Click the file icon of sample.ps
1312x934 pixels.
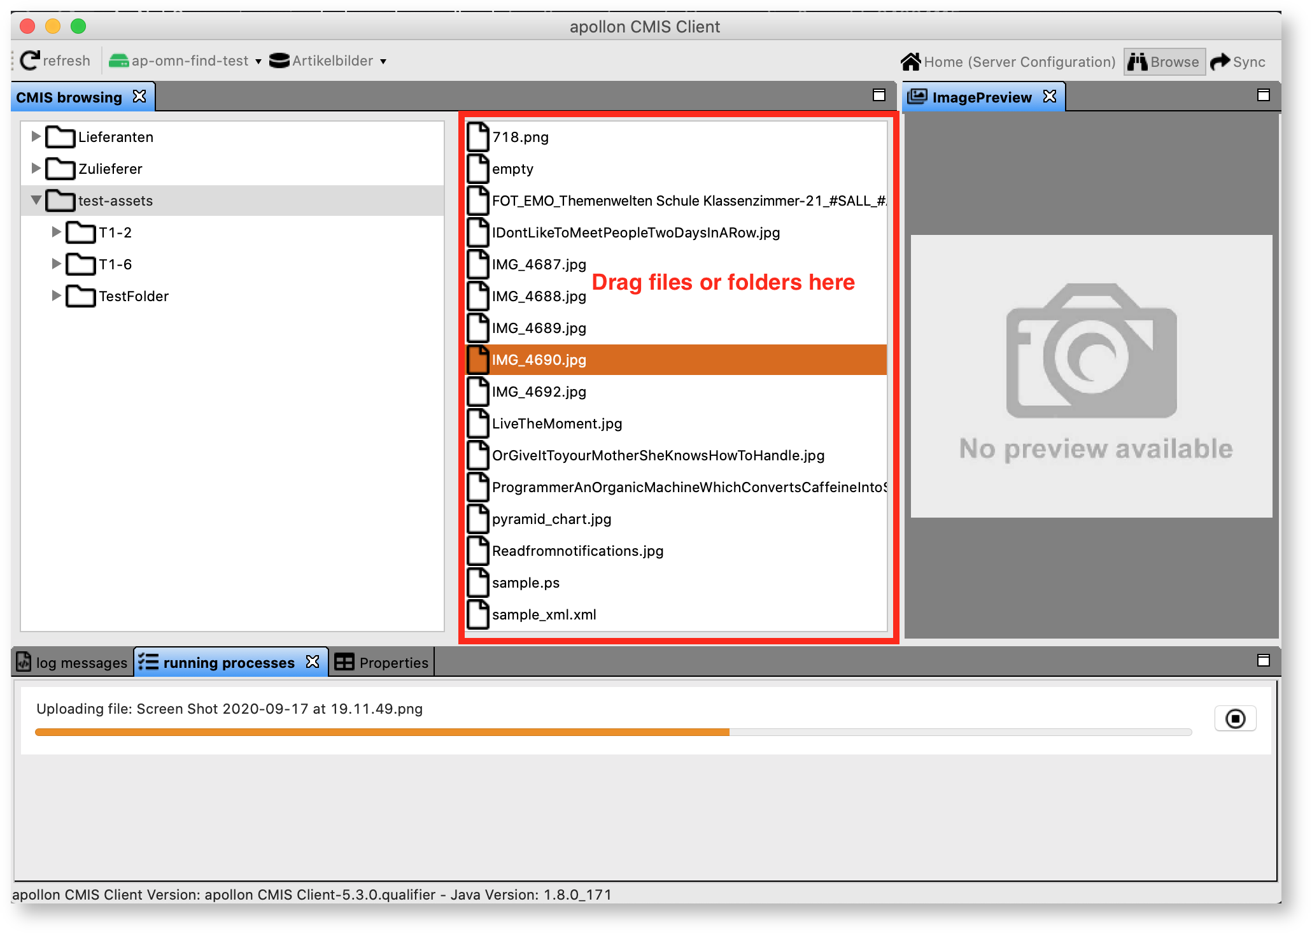(477, 583)
